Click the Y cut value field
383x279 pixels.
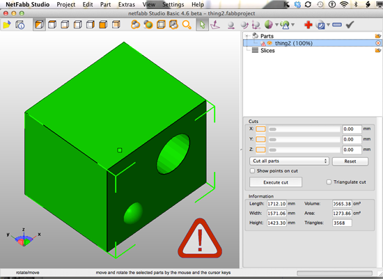tap(352, 139)
